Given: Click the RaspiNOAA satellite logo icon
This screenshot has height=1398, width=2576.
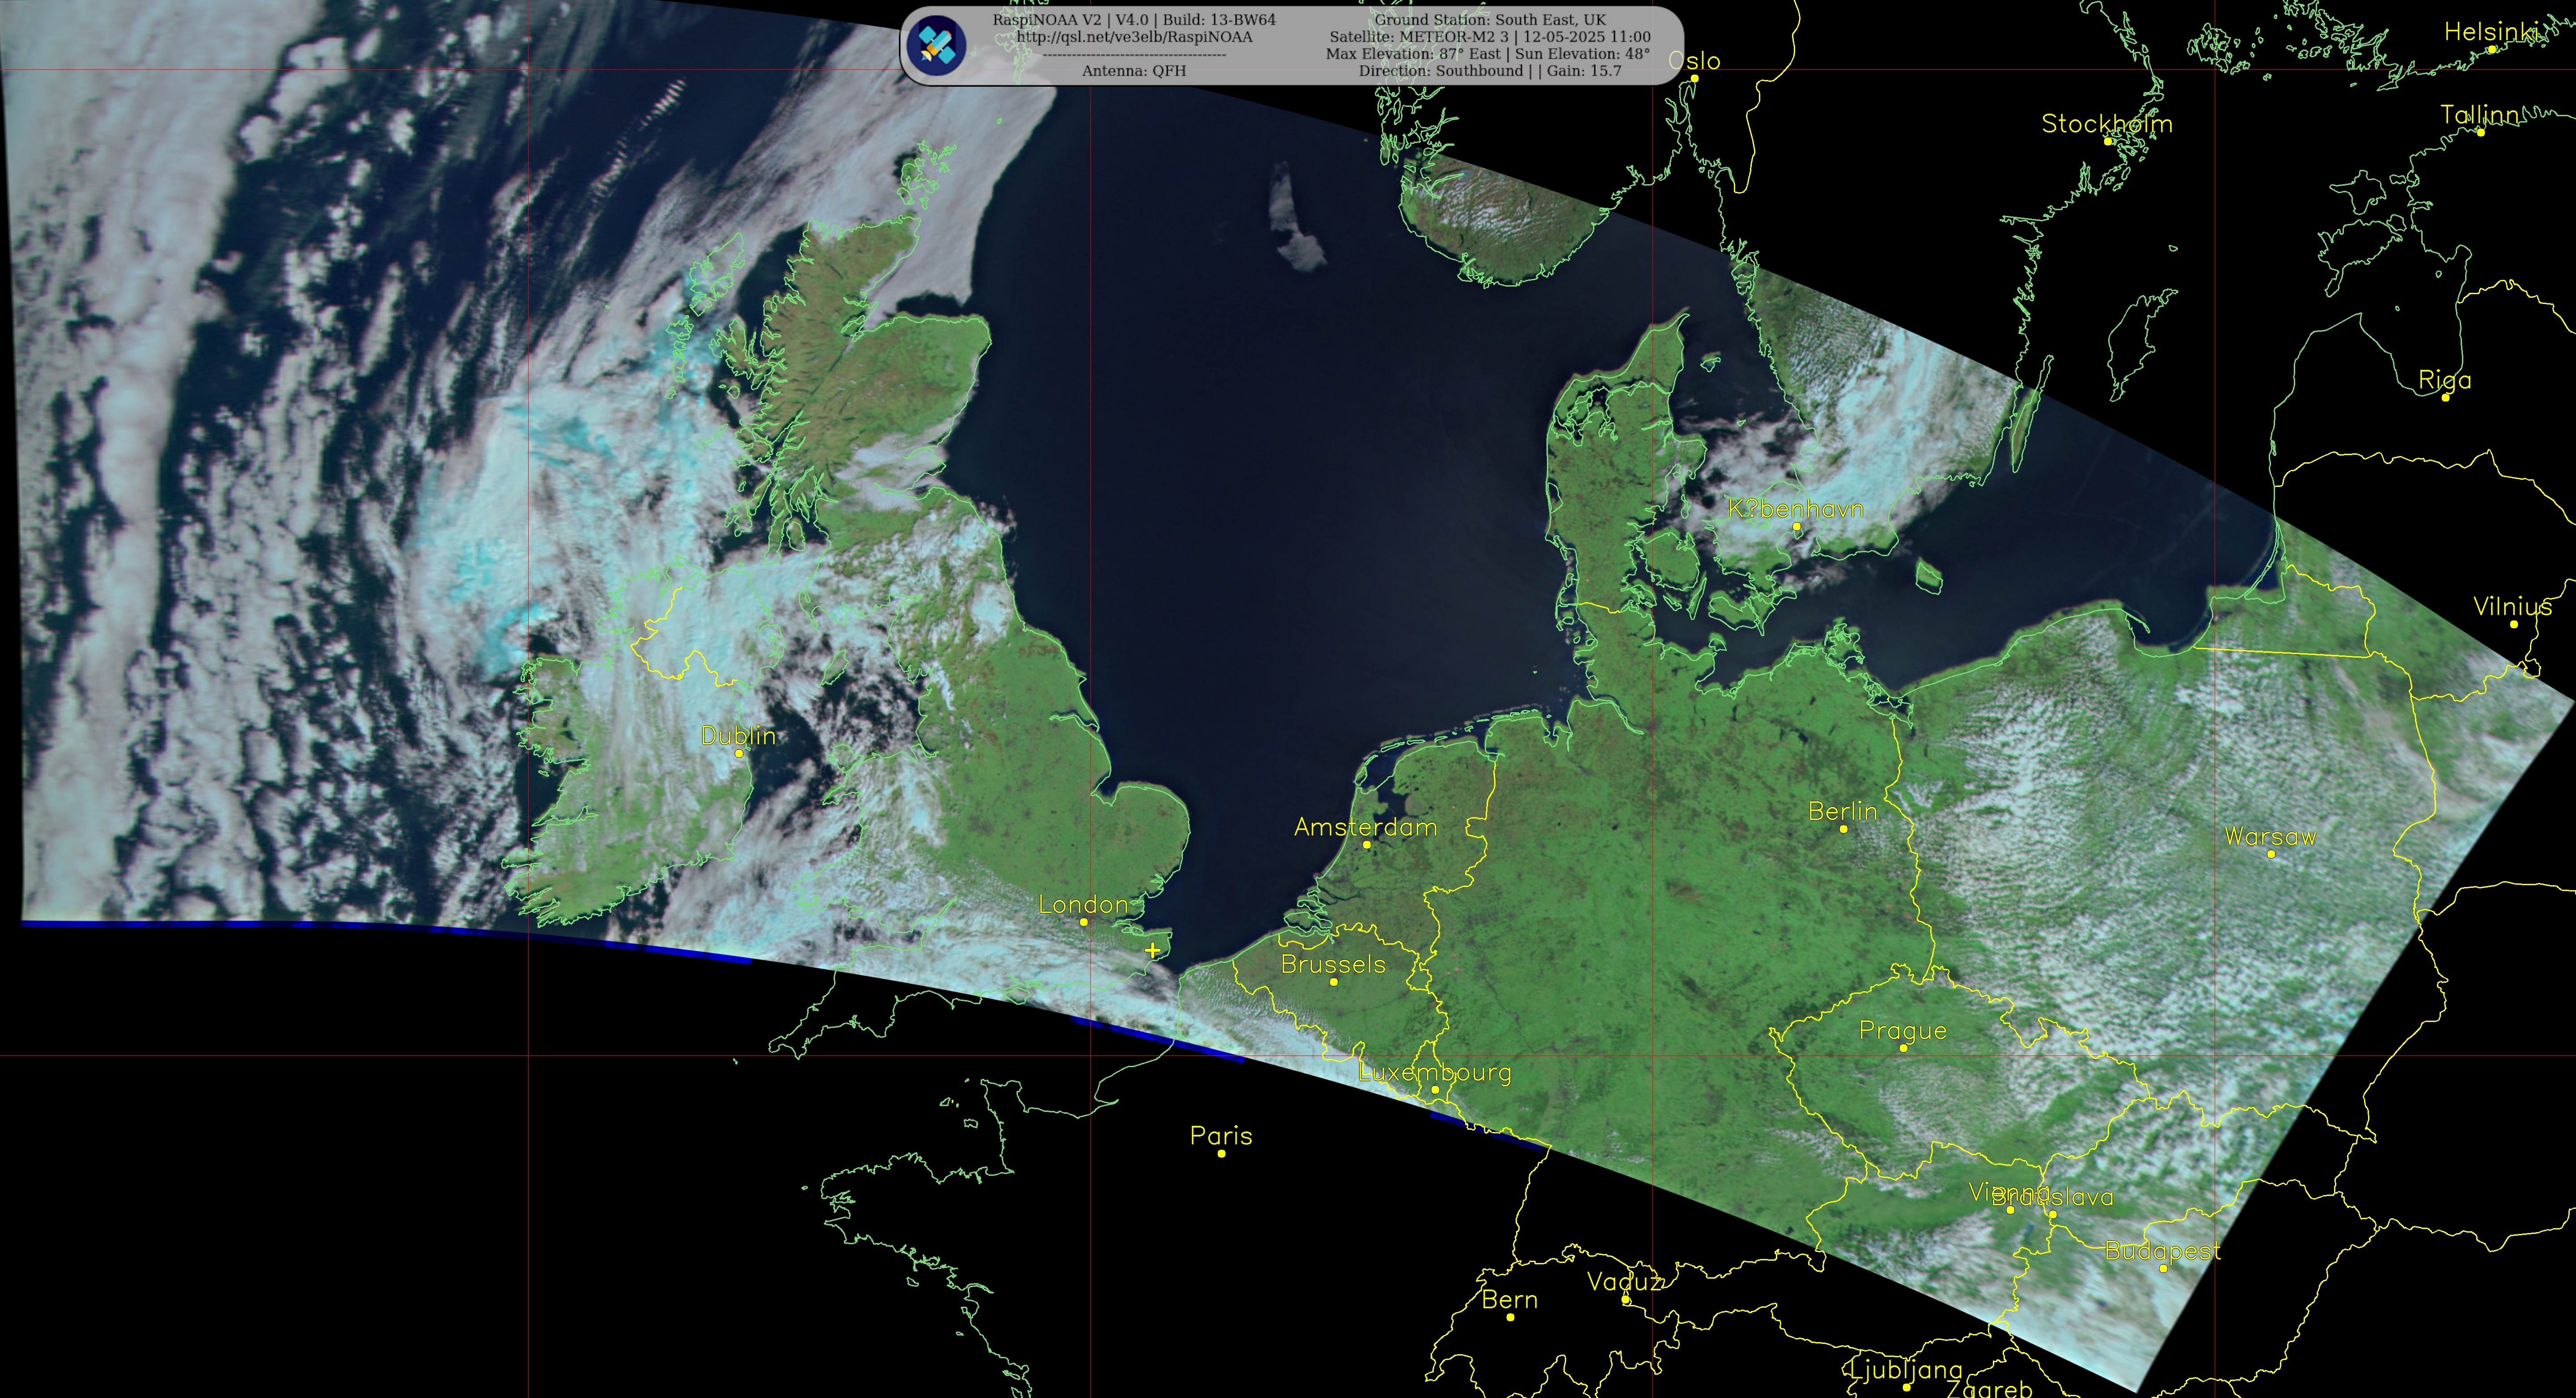Looking at the screenshot, I should [x=936, y=45].
